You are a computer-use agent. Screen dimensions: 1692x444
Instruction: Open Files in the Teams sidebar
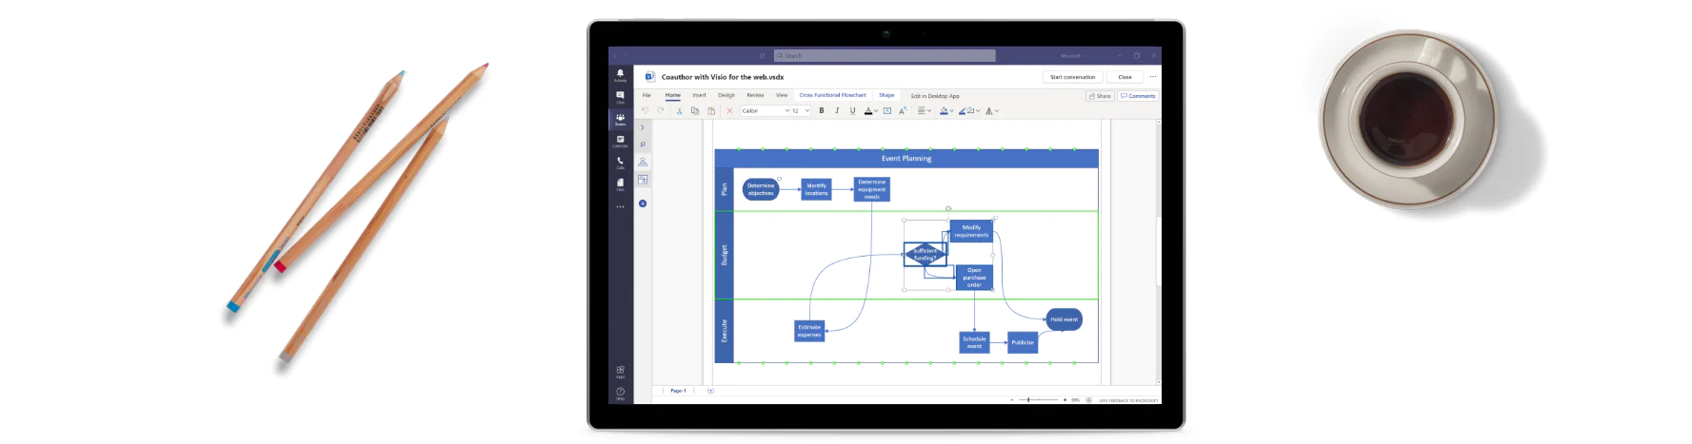click(620, 183)
